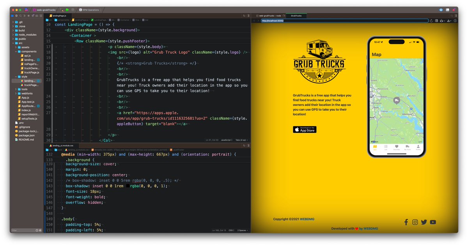Open App.test.js file
This screenshot has height=246, width=468.
(26, 102)
